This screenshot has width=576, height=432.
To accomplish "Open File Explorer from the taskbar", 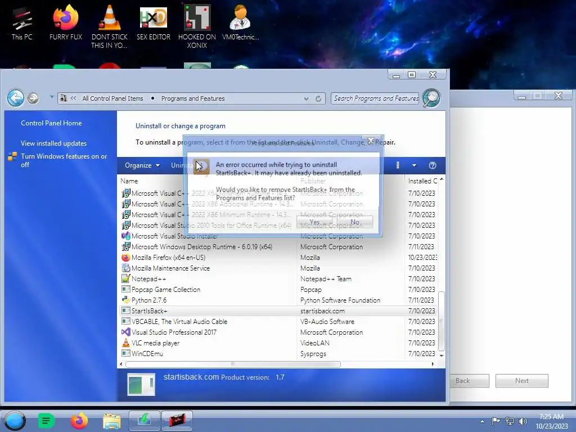I will (x=112, y=421).
